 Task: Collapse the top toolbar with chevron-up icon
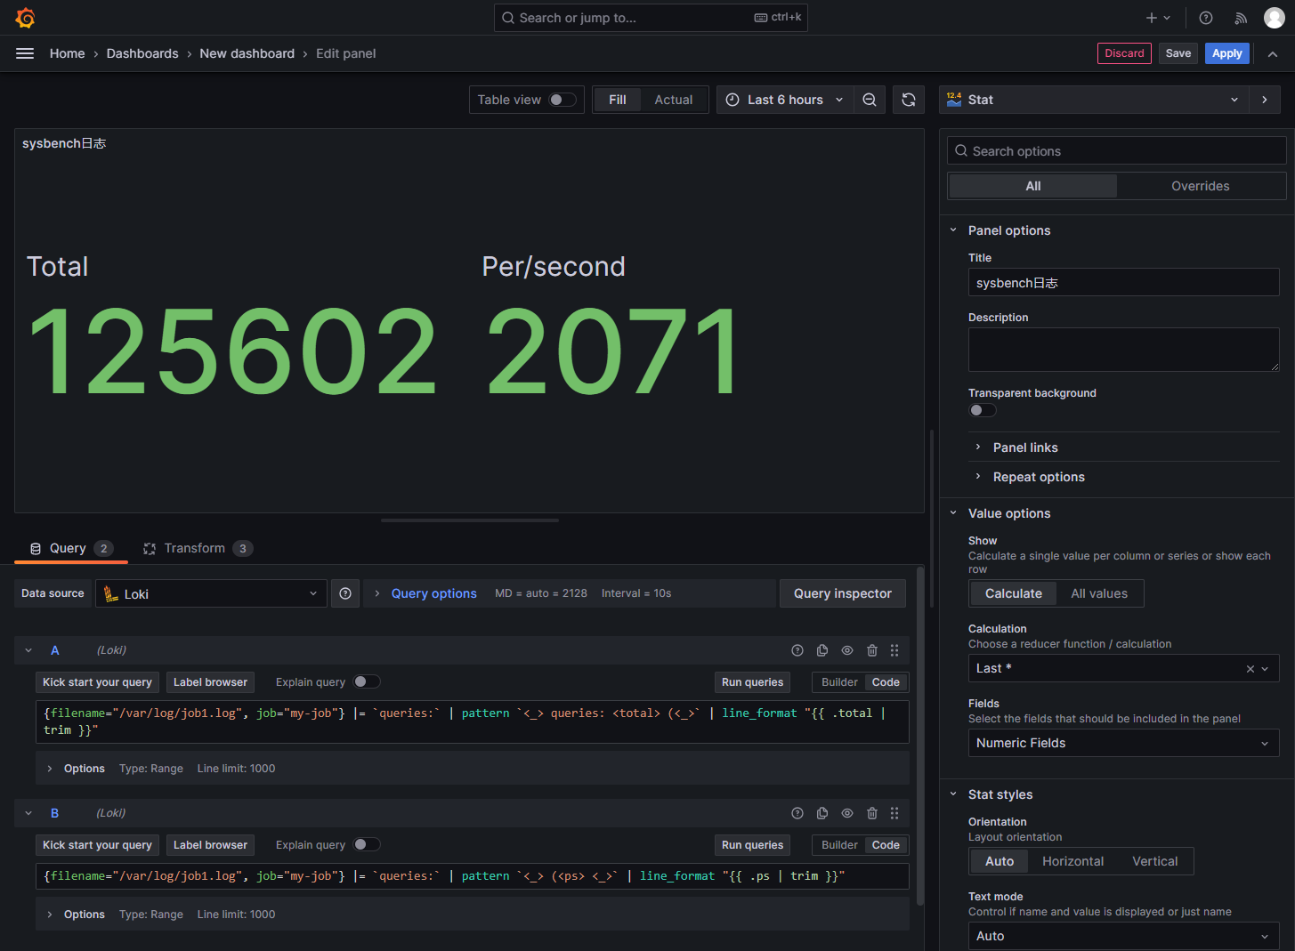click(x=1273, y=54)
